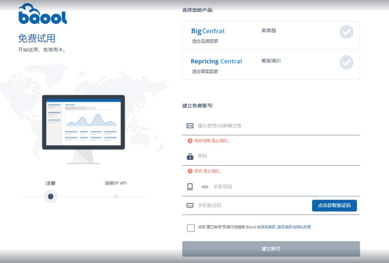389x263 pixels.
Task: Click the mobile phone icon
Action: click(x=190, y=187)
